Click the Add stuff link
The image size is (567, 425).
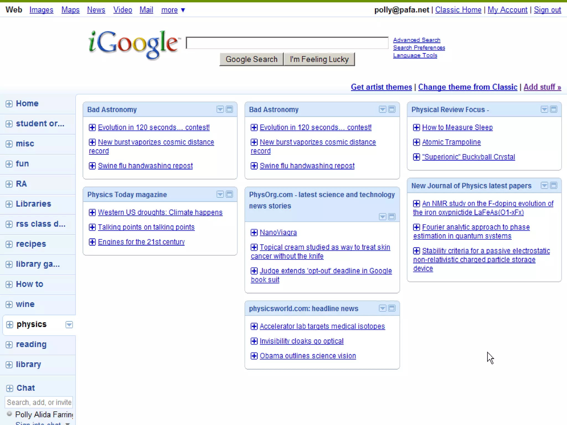tap(542, 87)
